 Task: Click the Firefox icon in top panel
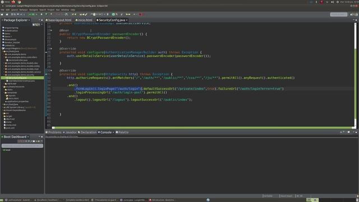point(13,2)
